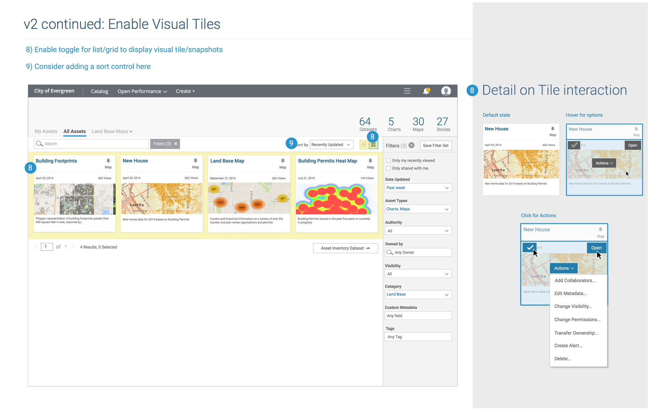Click map pin icon on Land Base Map

(283, 161)
